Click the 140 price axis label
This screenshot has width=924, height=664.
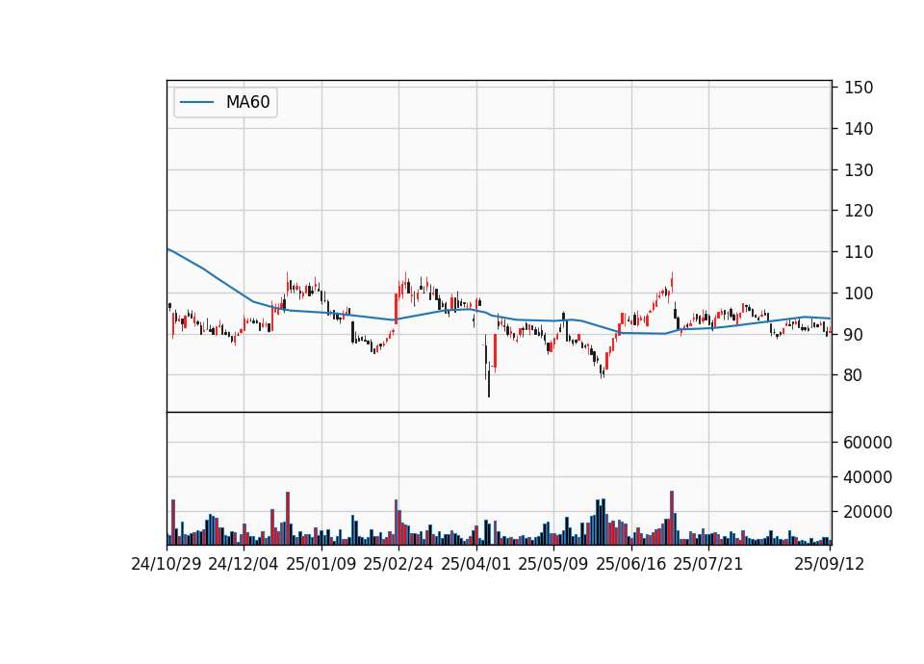pos(859,129)
